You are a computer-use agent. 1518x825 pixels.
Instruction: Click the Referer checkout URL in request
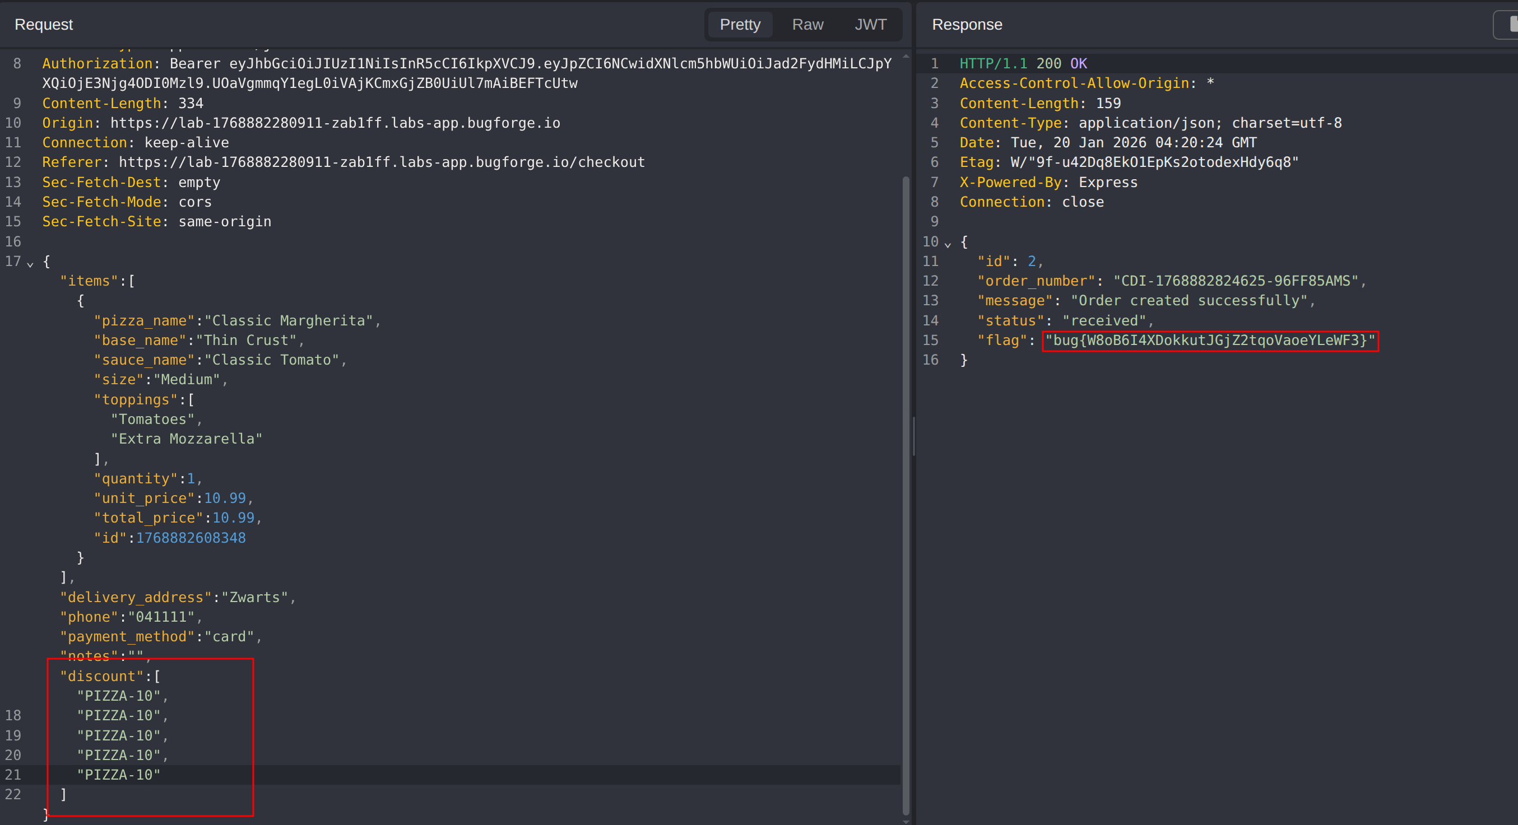click(381, 162)
